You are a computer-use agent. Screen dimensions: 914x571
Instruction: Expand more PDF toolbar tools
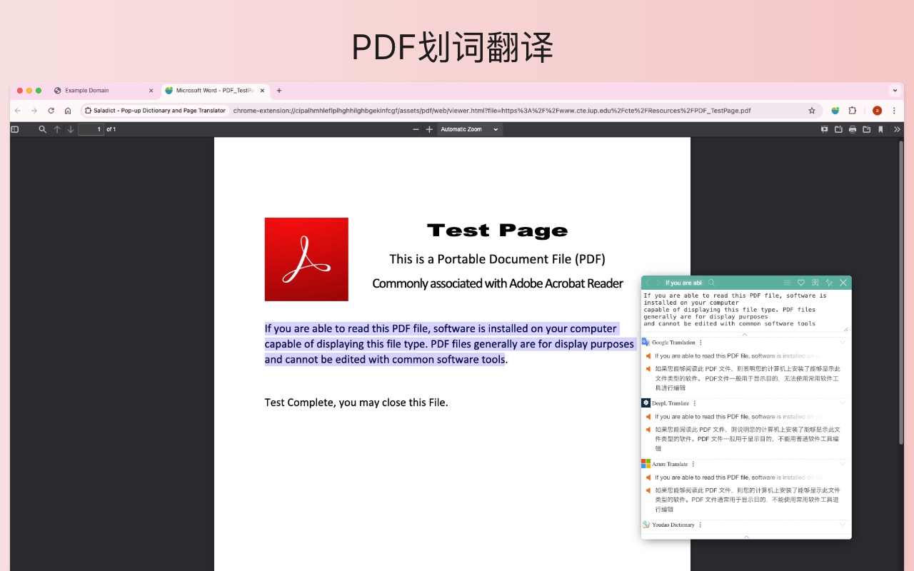click(x=898, y=129)
